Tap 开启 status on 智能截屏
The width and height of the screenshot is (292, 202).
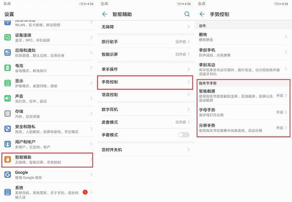tap(280, 95)
